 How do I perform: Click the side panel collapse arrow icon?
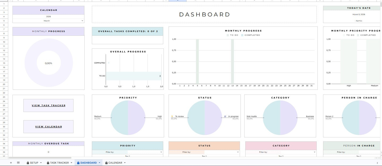pos(377,163)
